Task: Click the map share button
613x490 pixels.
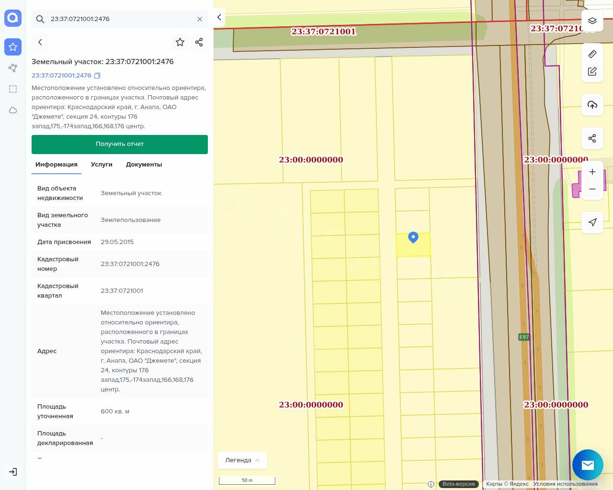Action: pyautogui.click(x=592, y=139)
